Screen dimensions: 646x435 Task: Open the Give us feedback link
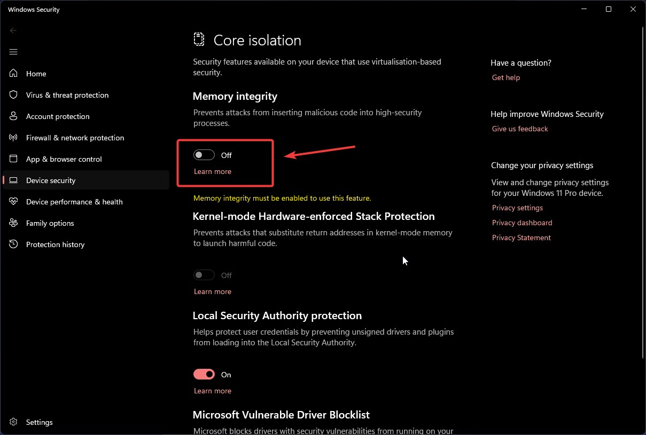tap(519, 128)
